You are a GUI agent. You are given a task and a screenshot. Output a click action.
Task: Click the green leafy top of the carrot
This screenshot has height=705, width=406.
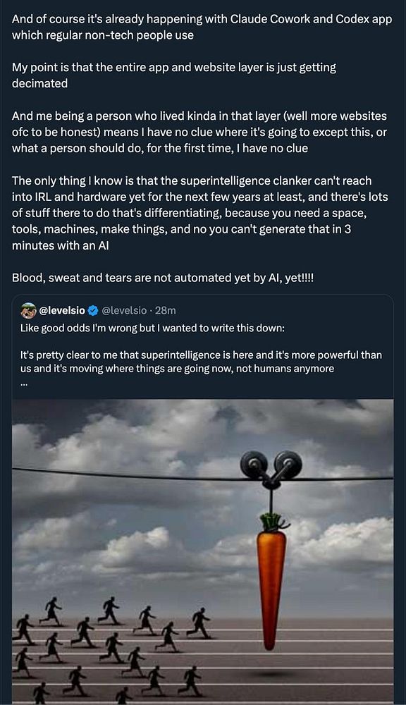pyautogui.click(x=273, y=522)
